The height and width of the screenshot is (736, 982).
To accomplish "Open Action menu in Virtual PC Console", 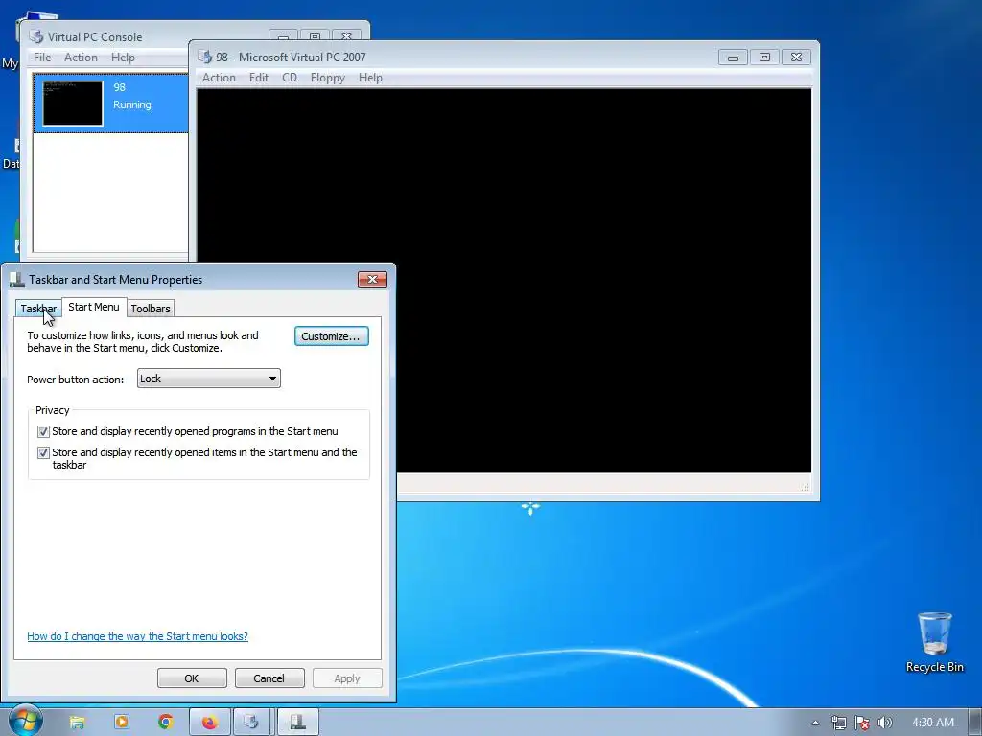I will (81, 57).
